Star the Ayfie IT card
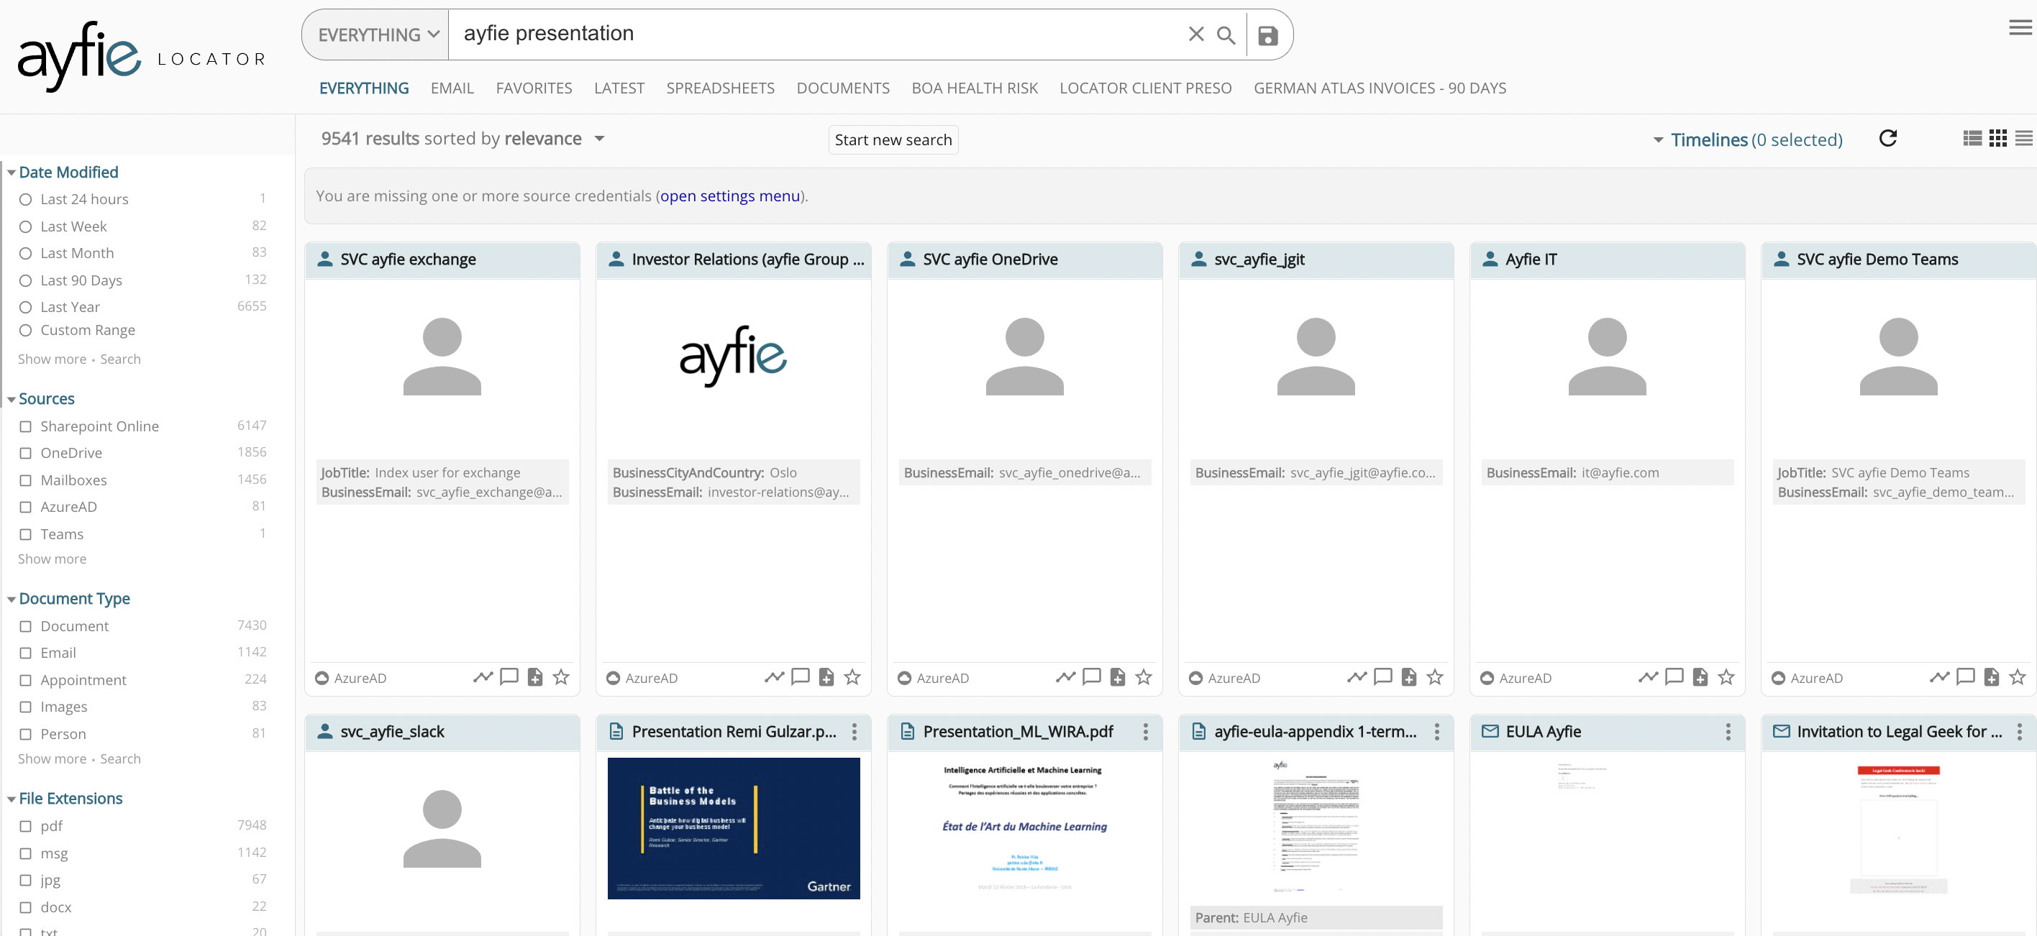This screenshot has height=936, width=2037. 1726,676
